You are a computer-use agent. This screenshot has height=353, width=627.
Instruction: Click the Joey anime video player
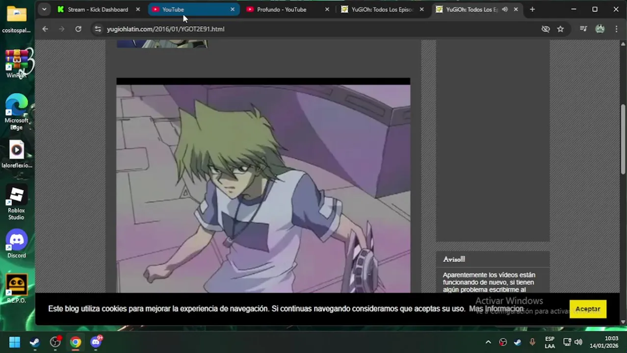263,185
